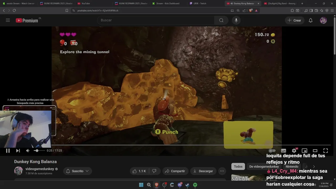Screen dimensions: 336x189
Task: Toggle the autoplay switch
Action: (272, 151)
